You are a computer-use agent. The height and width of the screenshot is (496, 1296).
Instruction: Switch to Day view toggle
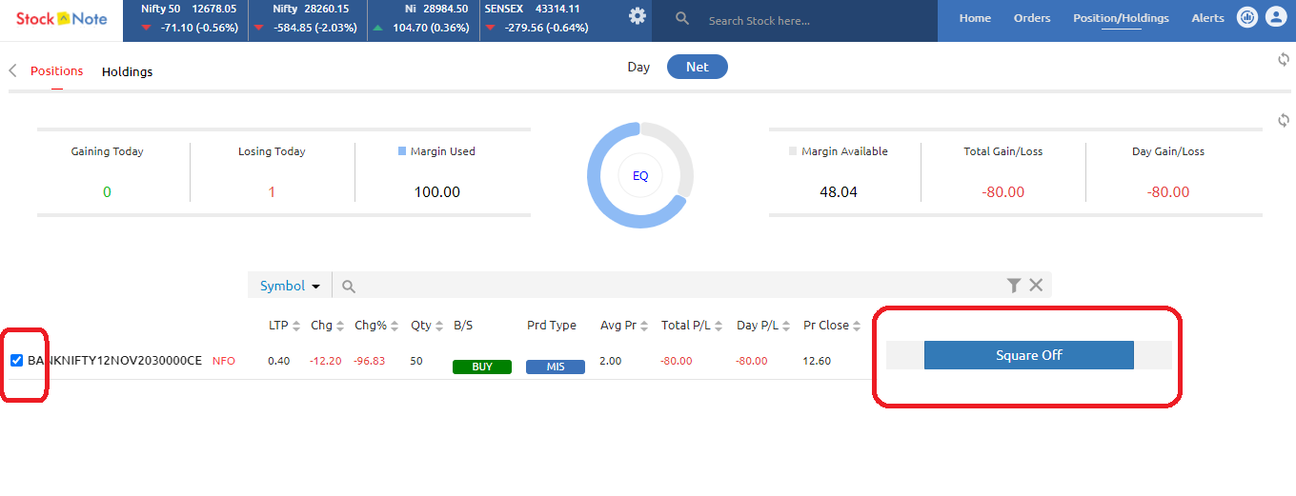click(638, 67)
